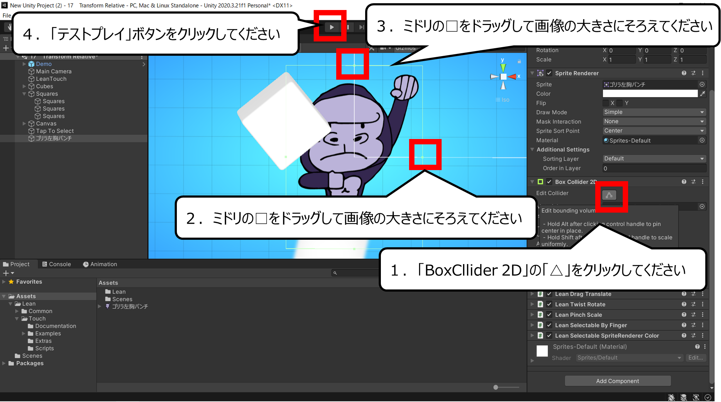
Task: Open the Mask Interaction dropdown
Action: pyautogui.click(x=654, y=121)
